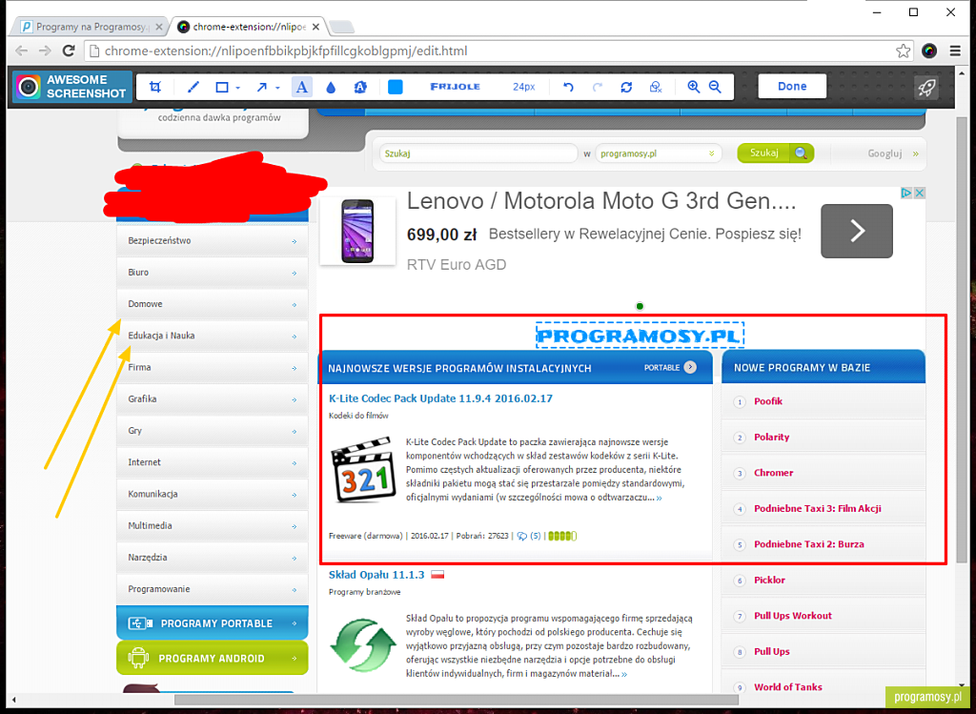Viewport: 976px width, 714px height.
Task: Pick the blue octagon text-highlight tool
Action: point(360,87)
